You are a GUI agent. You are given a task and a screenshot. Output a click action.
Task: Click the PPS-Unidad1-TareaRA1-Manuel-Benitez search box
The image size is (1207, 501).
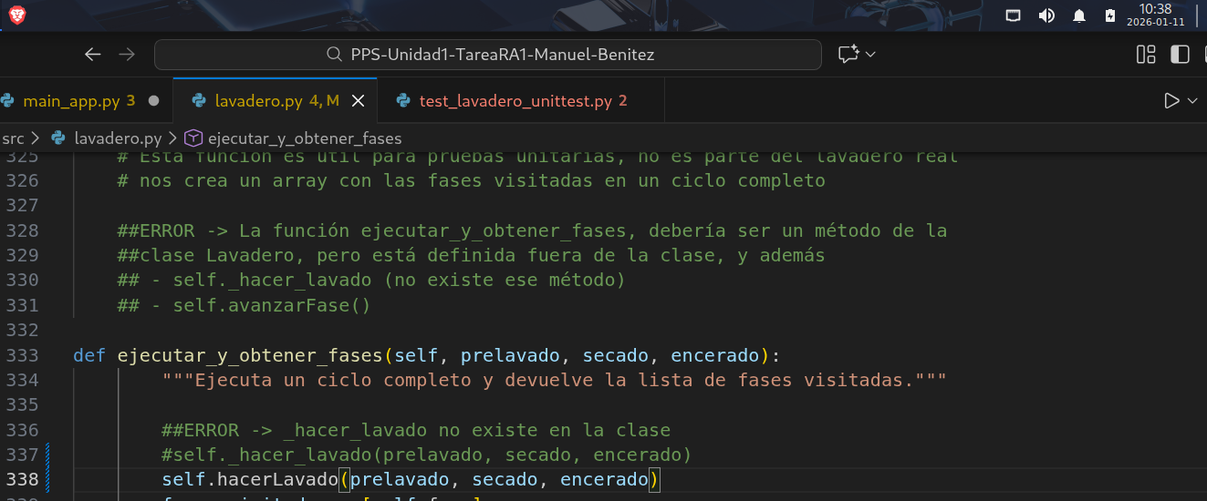click(490, 55)
